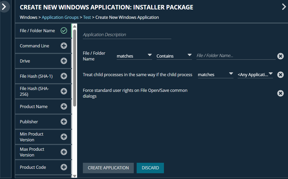The width and height of the screenshot is (288, 179).
Task: Add a Product Code criterion
Action: click(x=64, y=167)
